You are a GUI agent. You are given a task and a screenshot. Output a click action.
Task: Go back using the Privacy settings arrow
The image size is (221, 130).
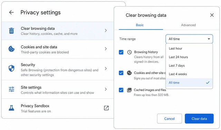tap(11, 12)
